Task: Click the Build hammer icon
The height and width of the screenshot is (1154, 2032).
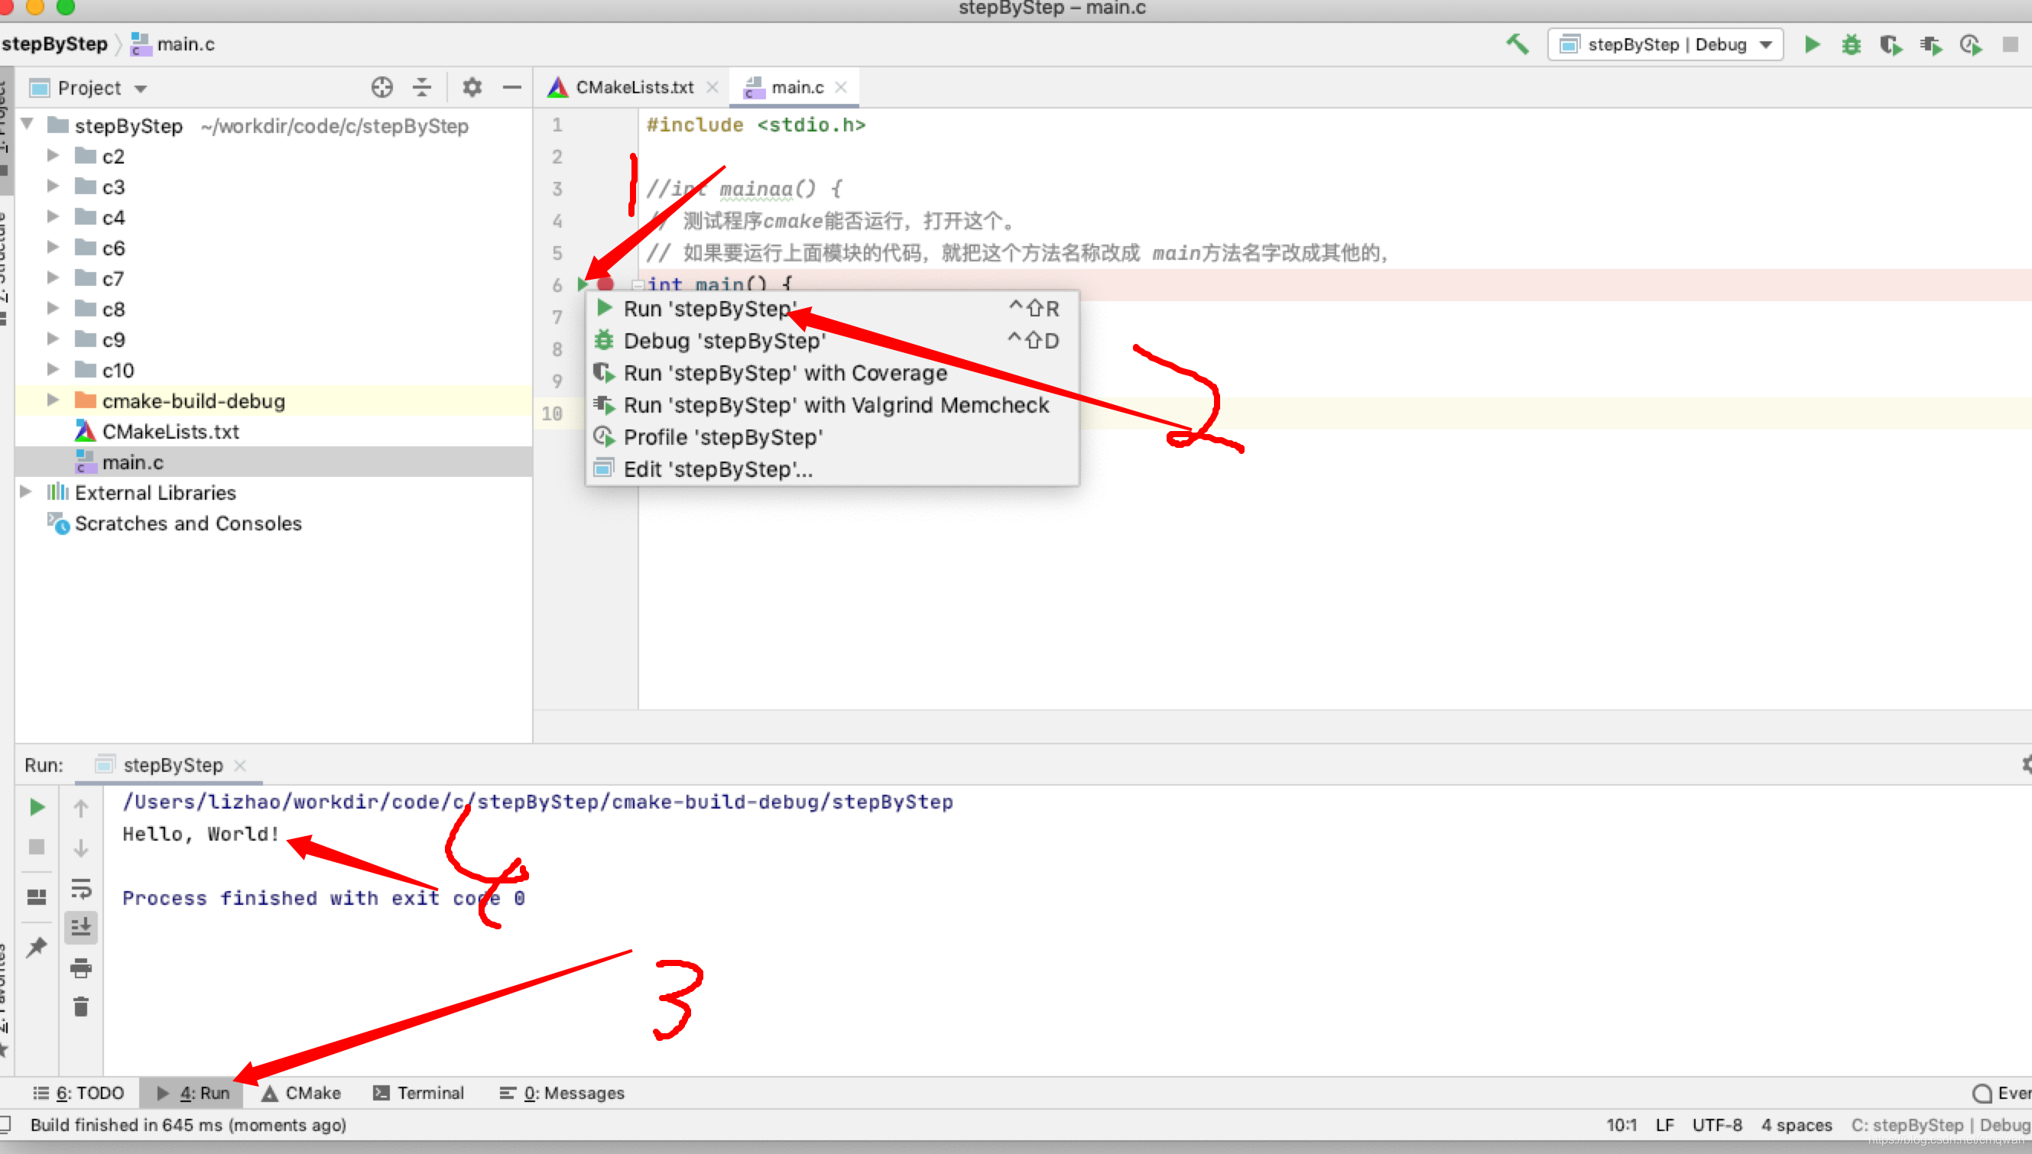Action: point(1518,44)
